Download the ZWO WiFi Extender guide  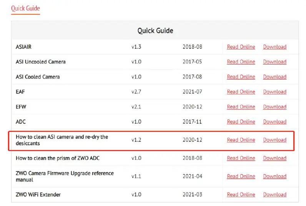(274, 194)
